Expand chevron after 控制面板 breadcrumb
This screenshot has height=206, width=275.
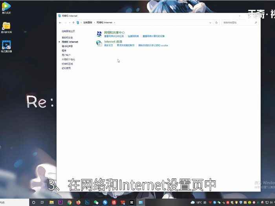tap(95, 23)
